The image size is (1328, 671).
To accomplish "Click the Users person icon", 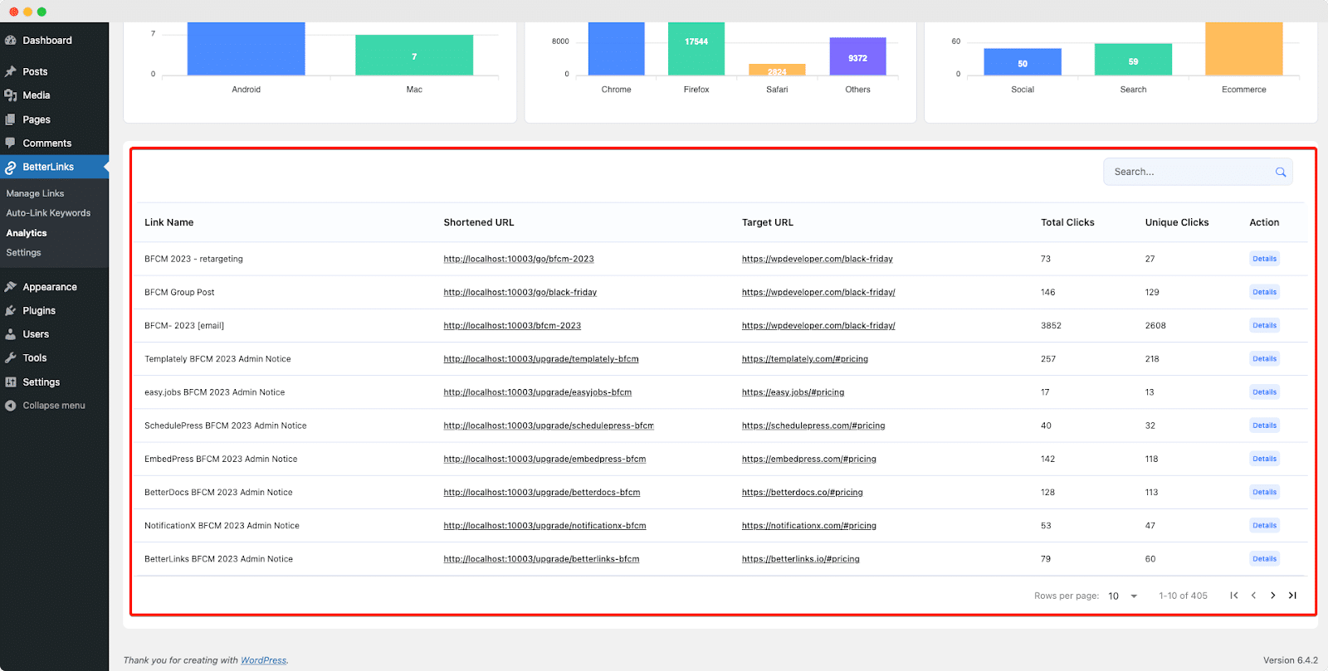I will (11, 334).
